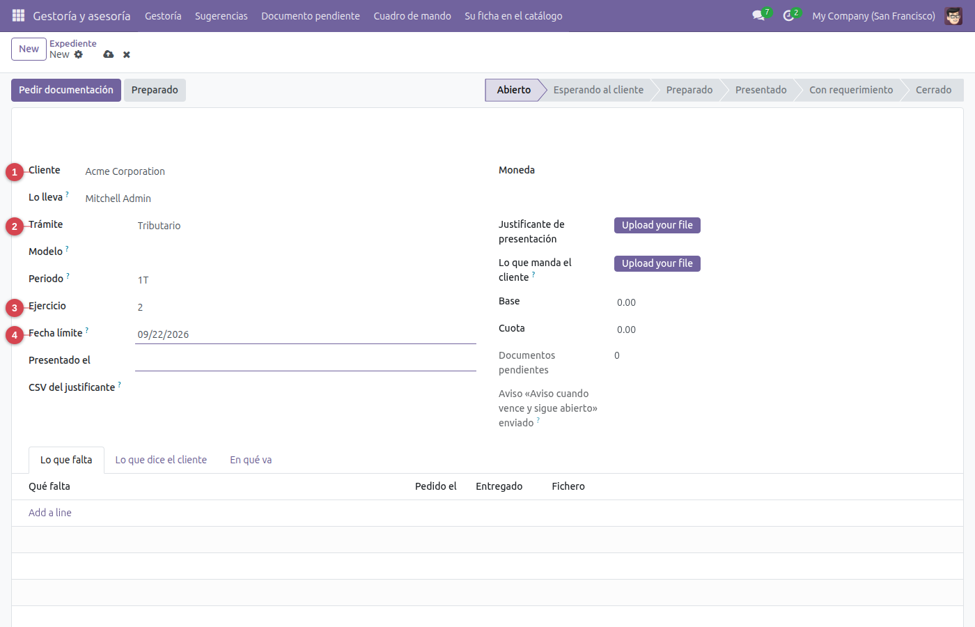Click the Presentado el date field
This screenshot has width=975, height=627.
tap(305, 362)
